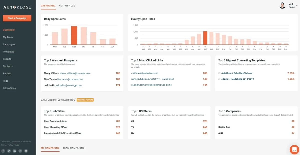Open Autoklose's LinkedIn page icon

(14, 151)
